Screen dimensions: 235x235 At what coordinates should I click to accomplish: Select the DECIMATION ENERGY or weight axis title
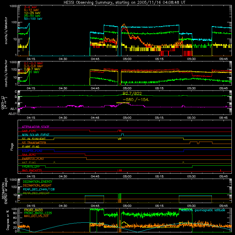[4, 191]
